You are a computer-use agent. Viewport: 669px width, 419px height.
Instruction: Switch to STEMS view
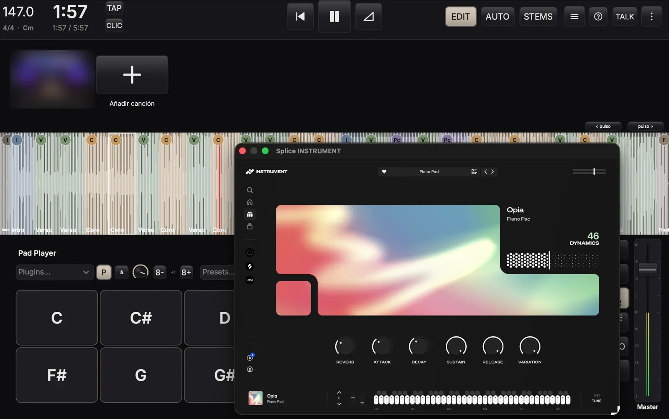click(x=538, y=17)
